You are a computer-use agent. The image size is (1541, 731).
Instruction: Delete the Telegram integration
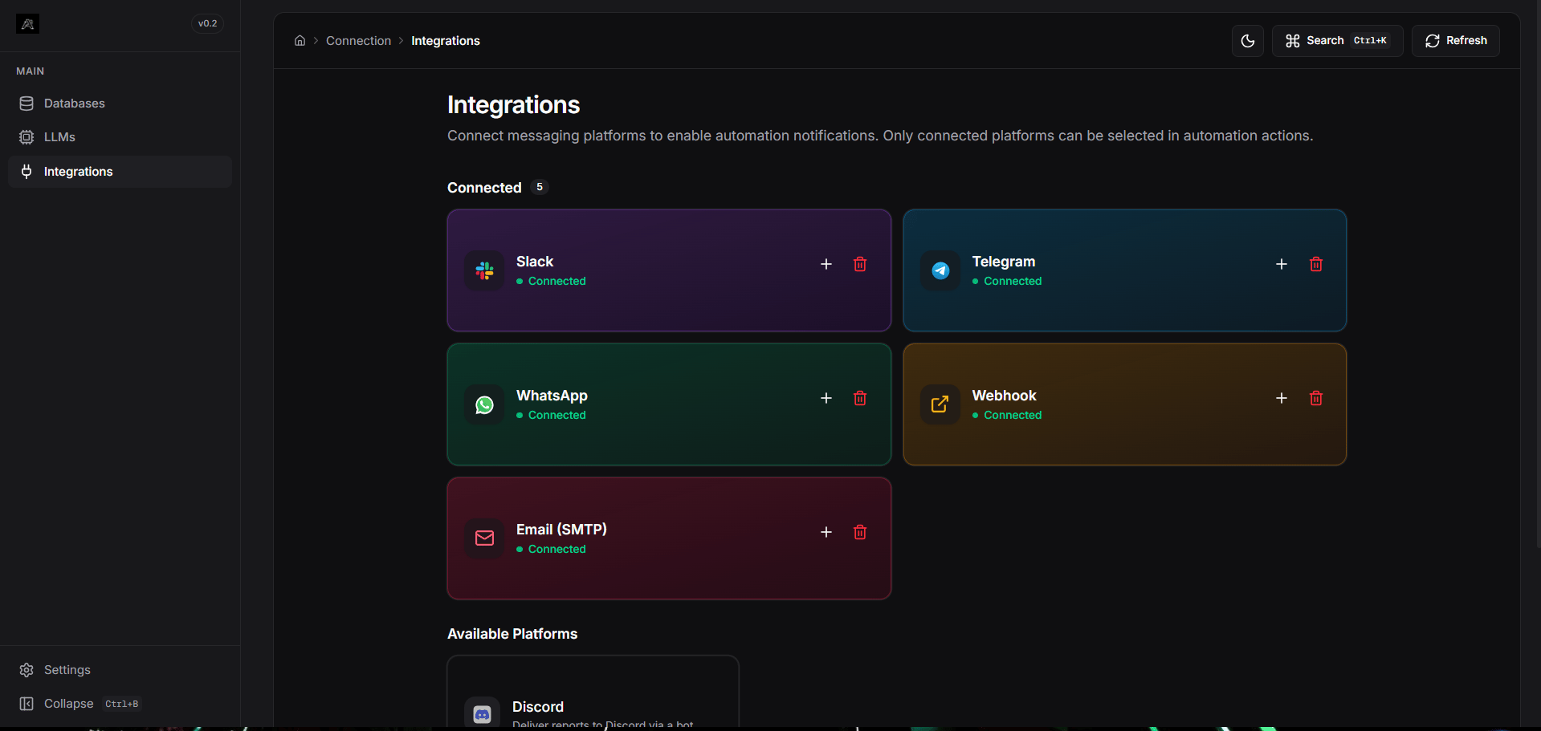tap(1316, 264)
